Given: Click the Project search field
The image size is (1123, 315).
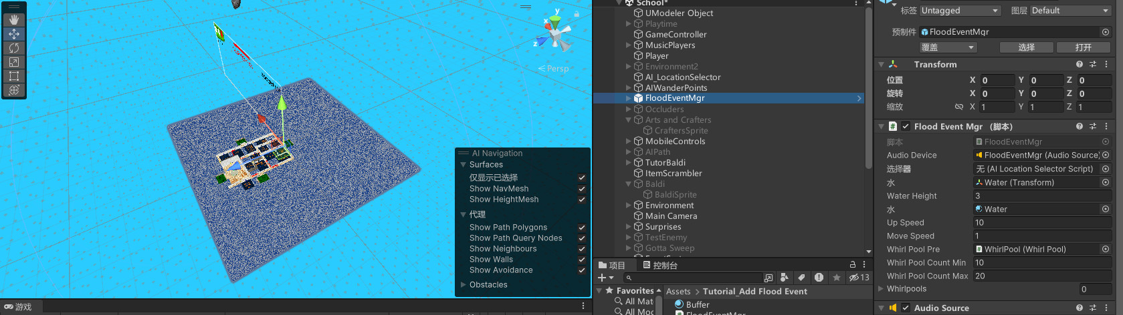Looking at the screenshot, I should pos(693,278).
